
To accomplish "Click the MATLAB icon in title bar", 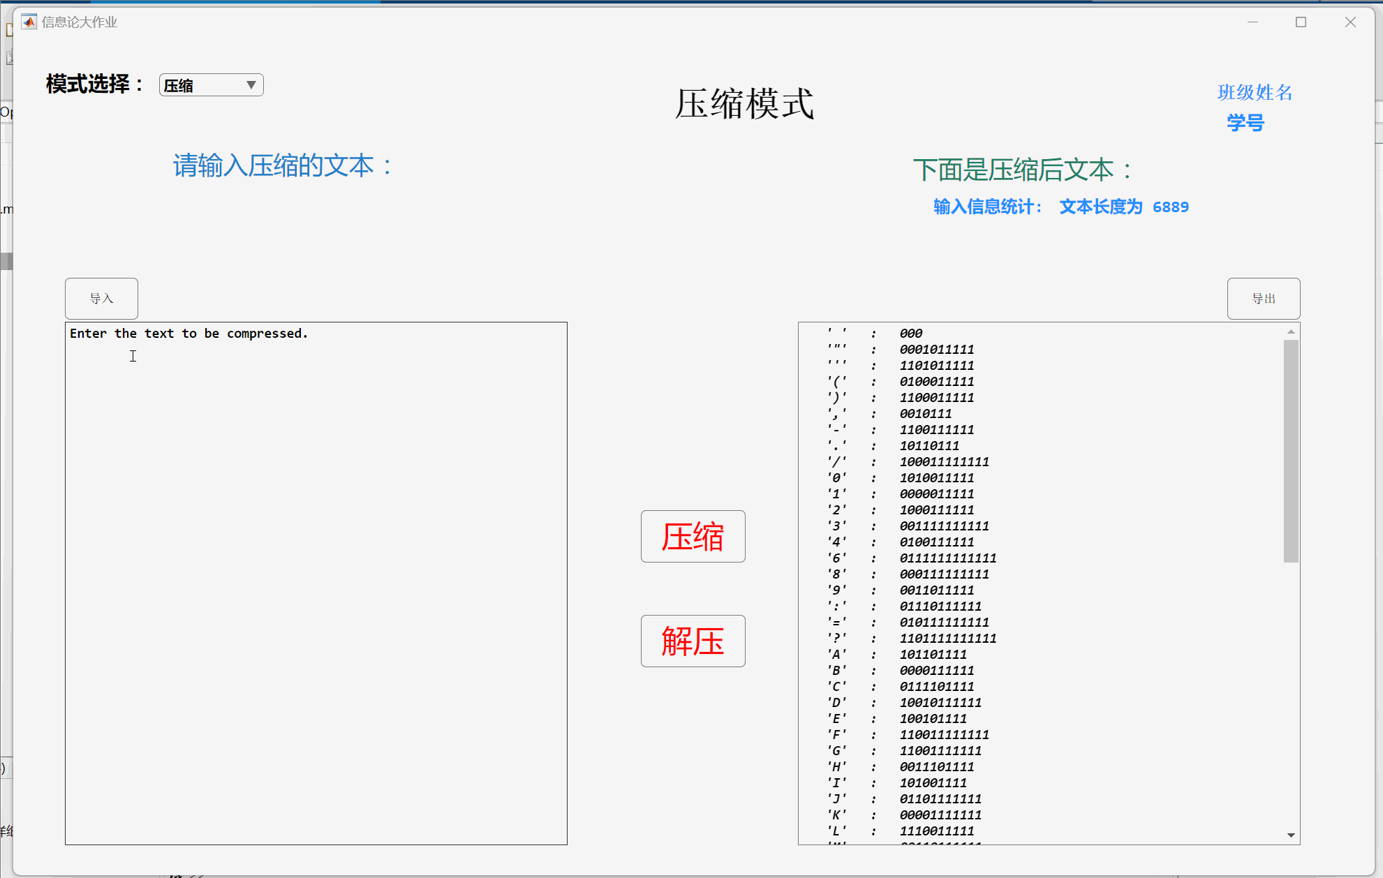I will tap(29, 22).
